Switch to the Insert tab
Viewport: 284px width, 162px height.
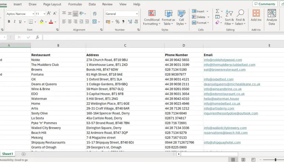coord(18,4)
